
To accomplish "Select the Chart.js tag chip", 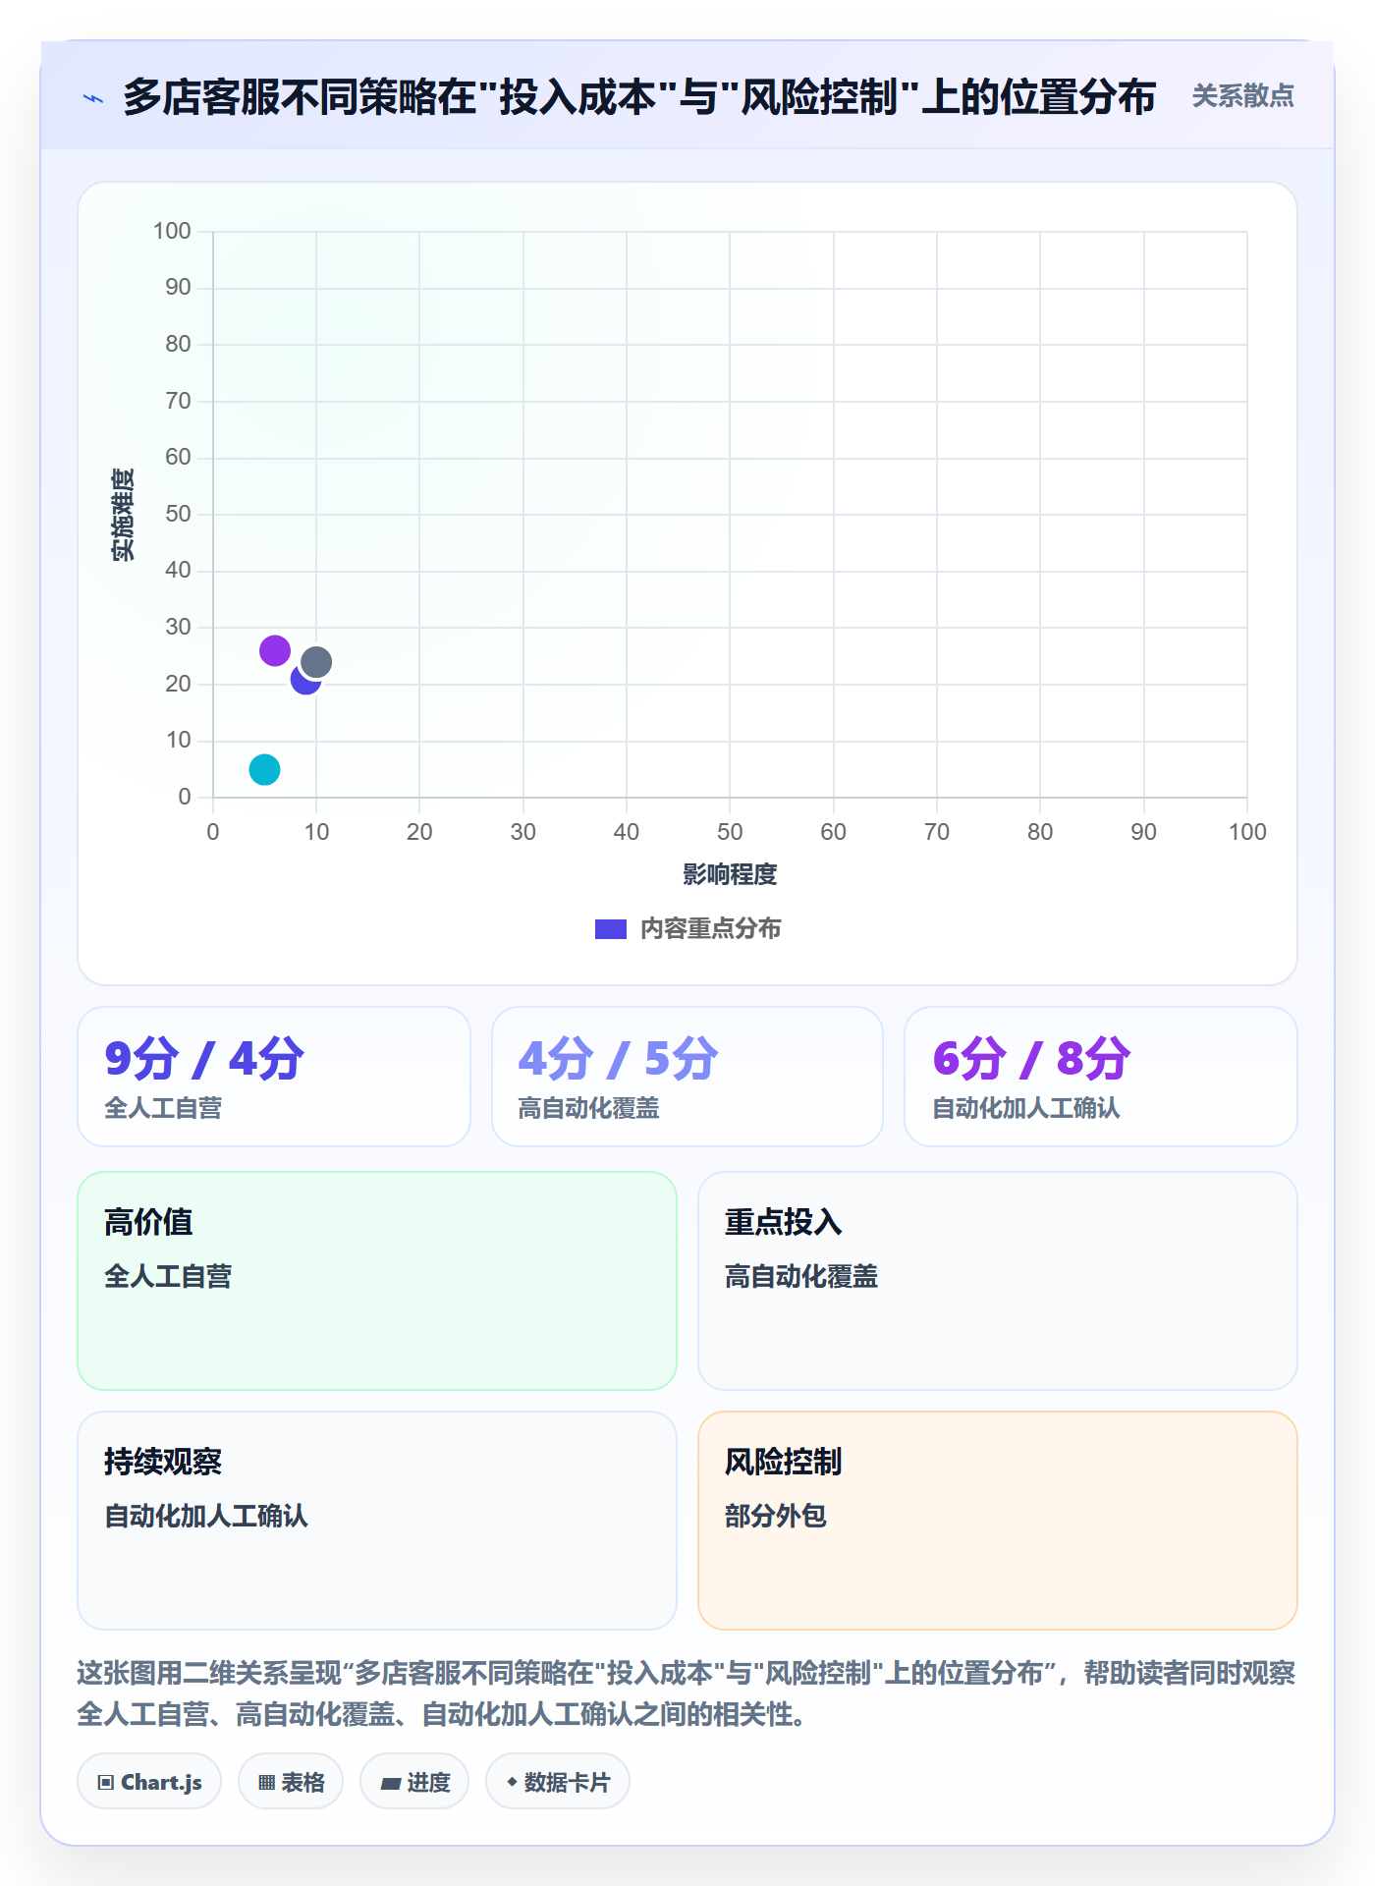I will point(149,1782).
